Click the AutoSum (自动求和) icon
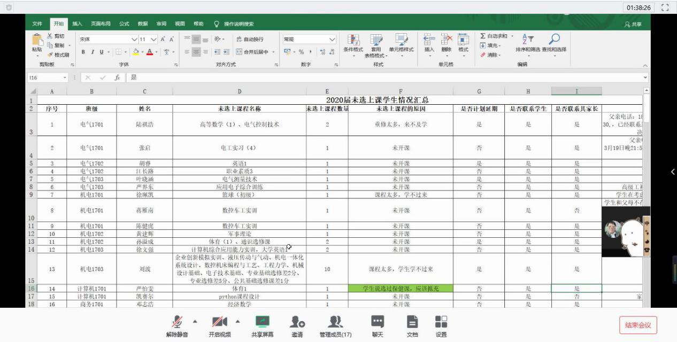Screen dimensions: 677x342 click(483, 36)
